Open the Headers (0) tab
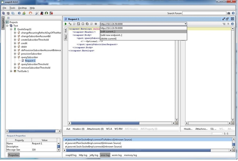238x161 pixels. (78, 129)
